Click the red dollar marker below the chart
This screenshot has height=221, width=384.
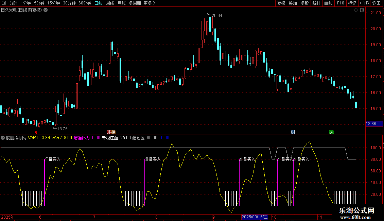36,132
